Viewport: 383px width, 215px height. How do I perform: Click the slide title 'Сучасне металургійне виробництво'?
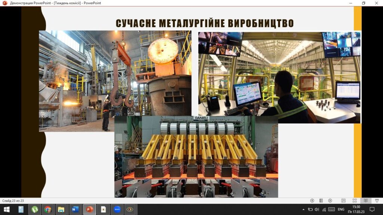click(205, 23)
